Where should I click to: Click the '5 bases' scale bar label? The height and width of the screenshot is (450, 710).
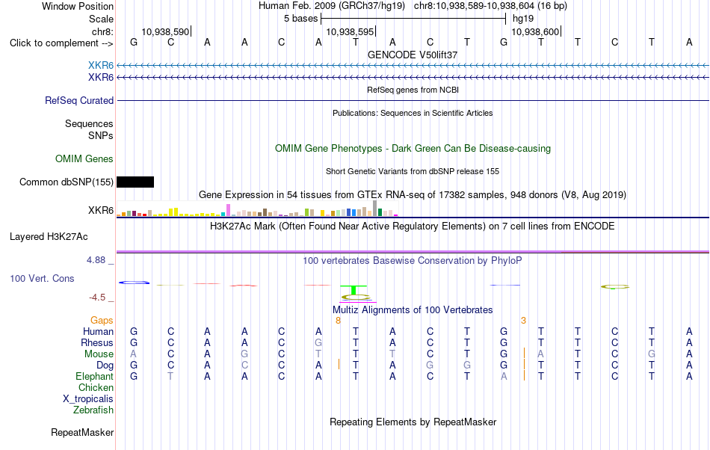(300, 19)
